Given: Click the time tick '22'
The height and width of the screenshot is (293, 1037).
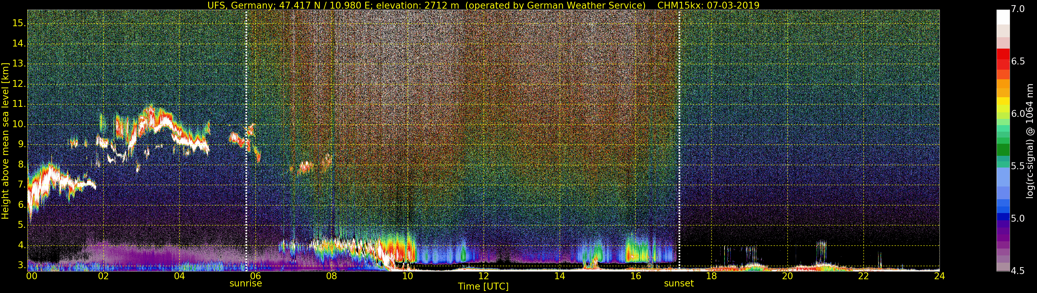Looking at the screenshot, I should tap(863, 276).
